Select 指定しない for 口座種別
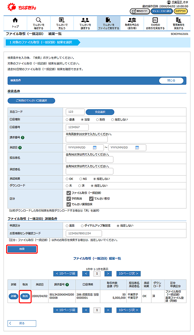194x335 pixels. (x=113, y=120)
